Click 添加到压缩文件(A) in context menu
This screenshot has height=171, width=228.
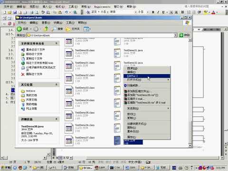tap(147, 91)
